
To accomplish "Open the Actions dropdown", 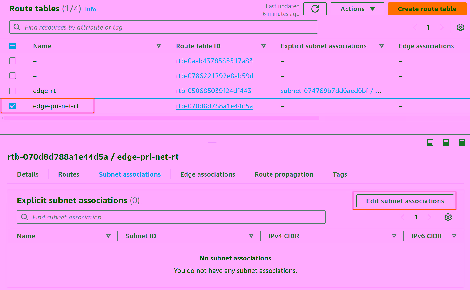I will point(357,9).
